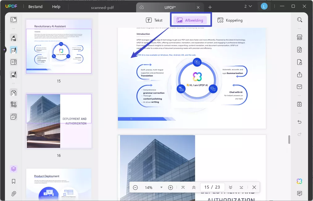Open the Page Tools watermark icon

pyautogui.click(x=14, y=117)
